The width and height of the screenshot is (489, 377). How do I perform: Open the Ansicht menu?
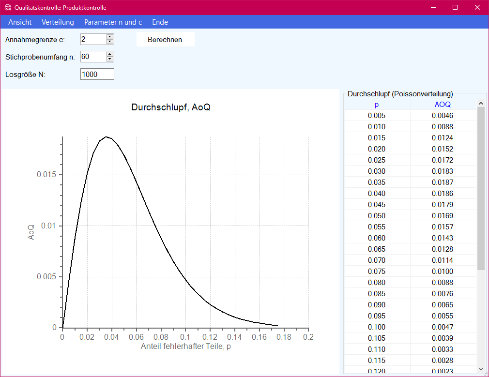(20, 22)
